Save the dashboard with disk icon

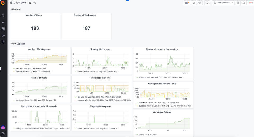click(x=194, y=3)
